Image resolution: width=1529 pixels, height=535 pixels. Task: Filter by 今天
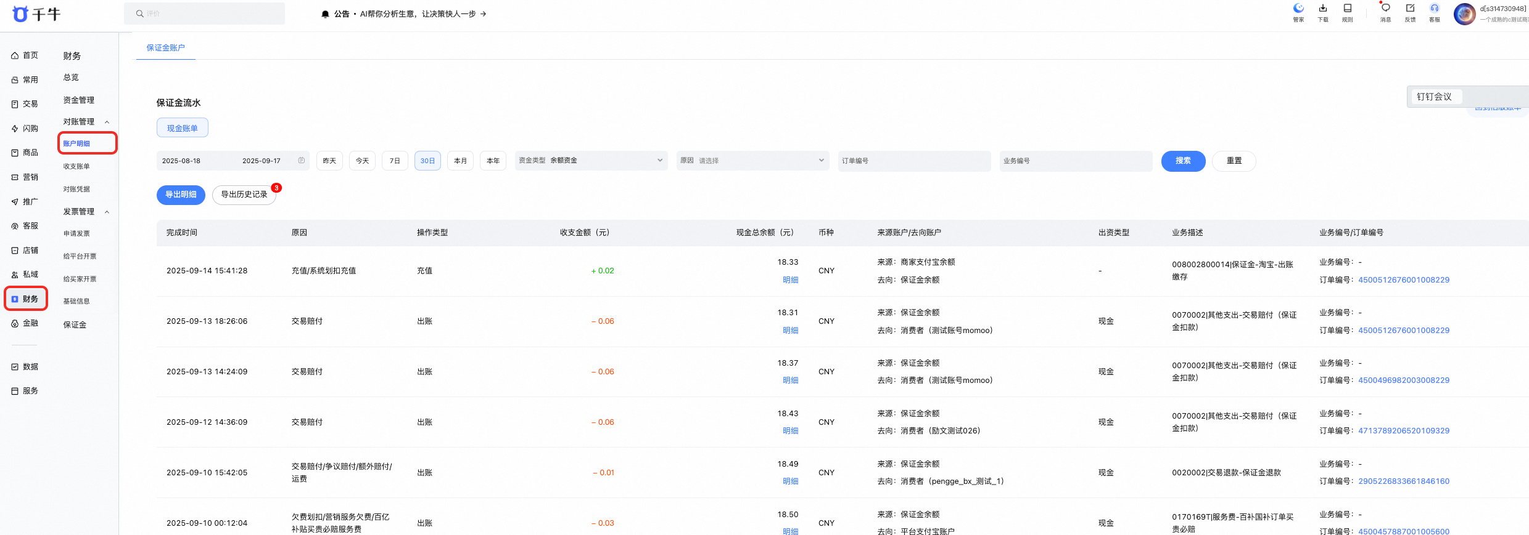click(x=362, y=161)
